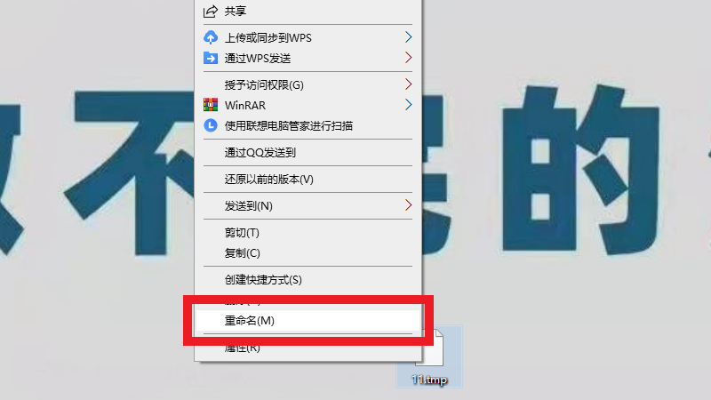Expand the 授予访问权限(G) submenu arrow
Image resolution: width=711 pixels, height=400 pixels.
coord(408,84)
